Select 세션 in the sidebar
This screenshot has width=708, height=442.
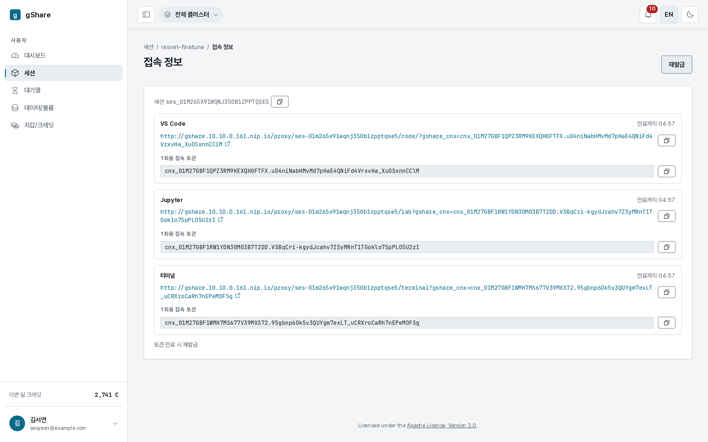click(64, 73)
